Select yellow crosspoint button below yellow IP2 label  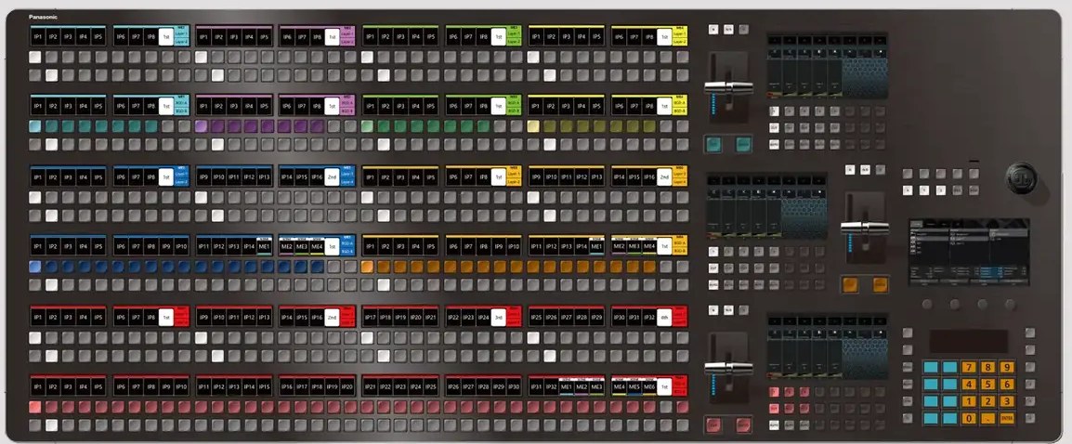pyautogui.click(x=550, y=126)
